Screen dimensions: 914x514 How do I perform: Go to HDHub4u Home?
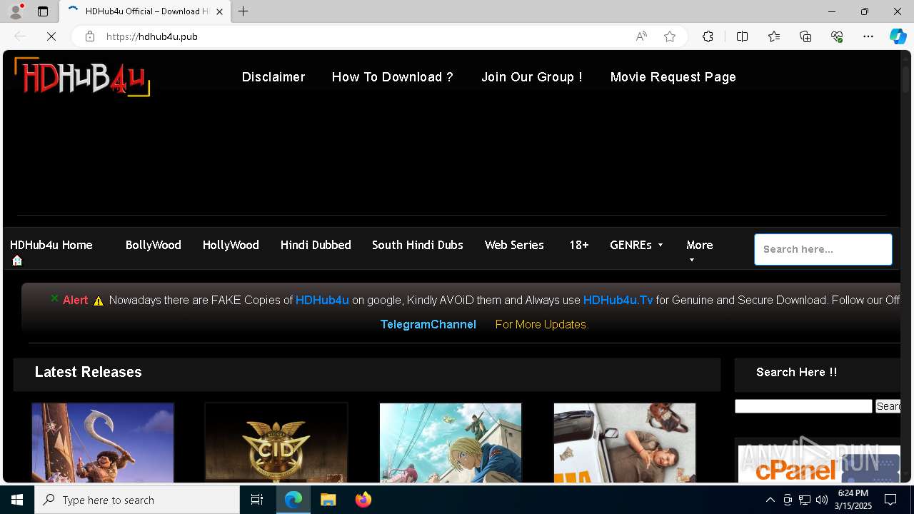tap(51, 245)
